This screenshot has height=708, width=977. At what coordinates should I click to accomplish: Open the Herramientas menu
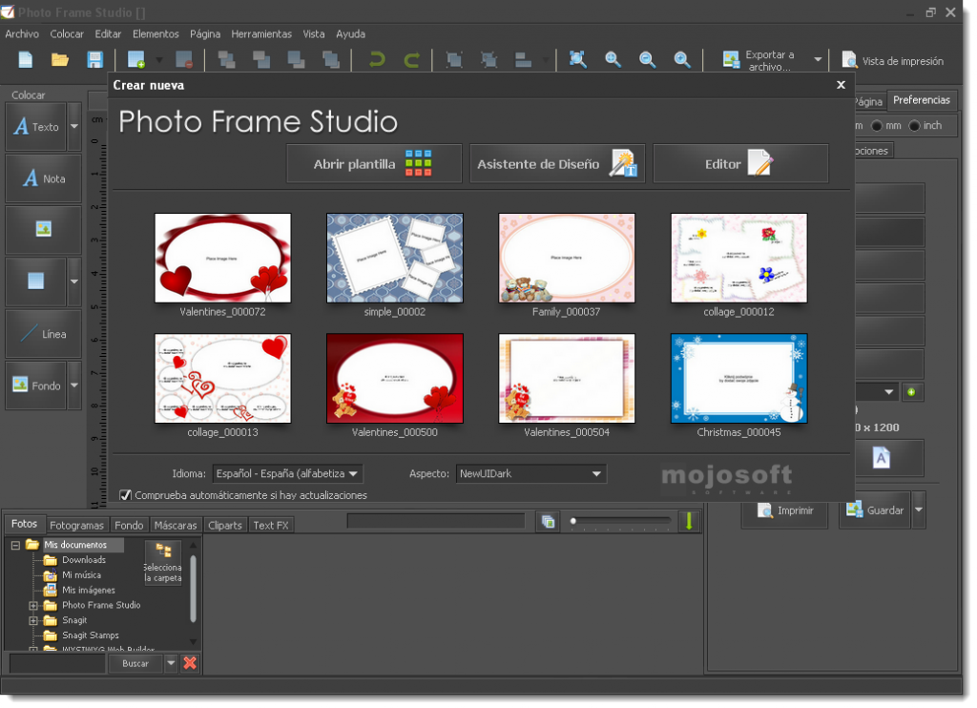coord(261,34)
